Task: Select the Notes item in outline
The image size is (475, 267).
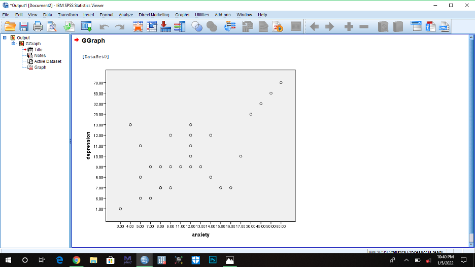Action: click(40, 55)
